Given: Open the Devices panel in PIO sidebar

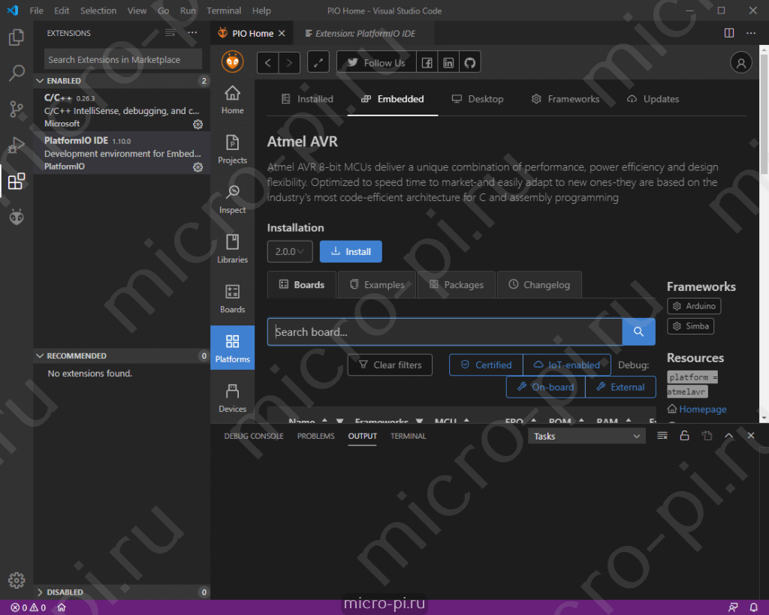Looking at the screenshot, I should [232, 397].
